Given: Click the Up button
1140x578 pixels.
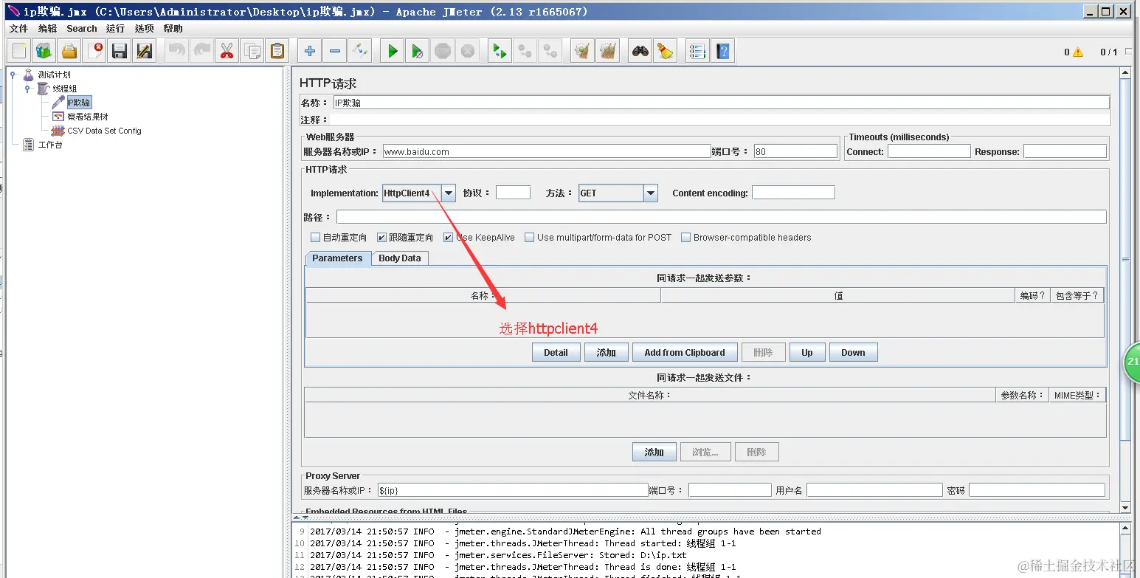Looking at the screenshot, I should [807, 352].
